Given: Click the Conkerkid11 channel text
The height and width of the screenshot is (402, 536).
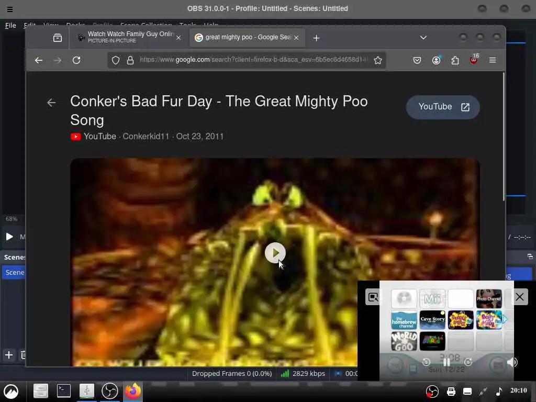Looking at the screenshot, I should (146, 137).
